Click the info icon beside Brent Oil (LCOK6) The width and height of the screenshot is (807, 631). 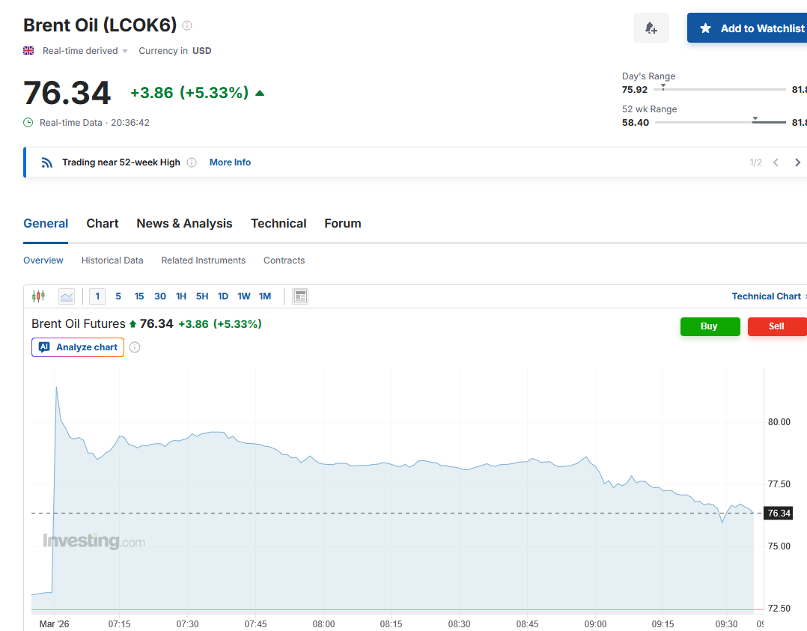(x=187, y=25)
